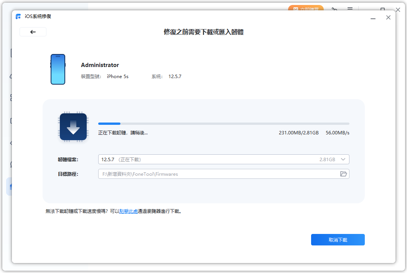Expand the 12.5.7 firmware file dropdown
Viewport: 407px width, 273px height.
coord(343,159)
